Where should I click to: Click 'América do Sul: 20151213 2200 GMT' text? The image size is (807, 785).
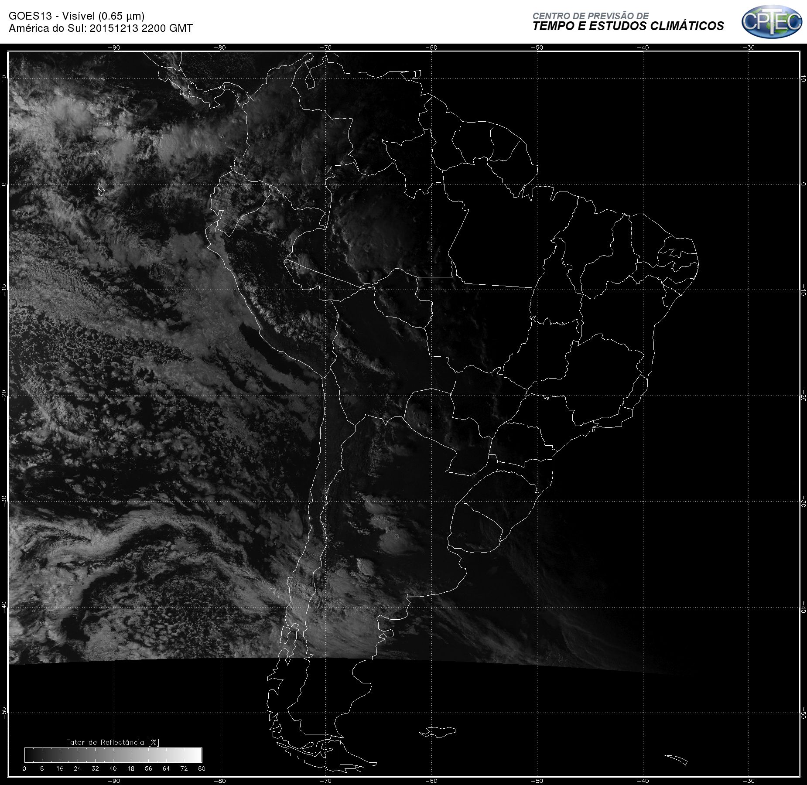tap(101, 28)
